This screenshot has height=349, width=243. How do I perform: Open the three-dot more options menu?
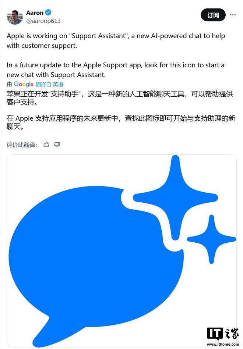233,15
